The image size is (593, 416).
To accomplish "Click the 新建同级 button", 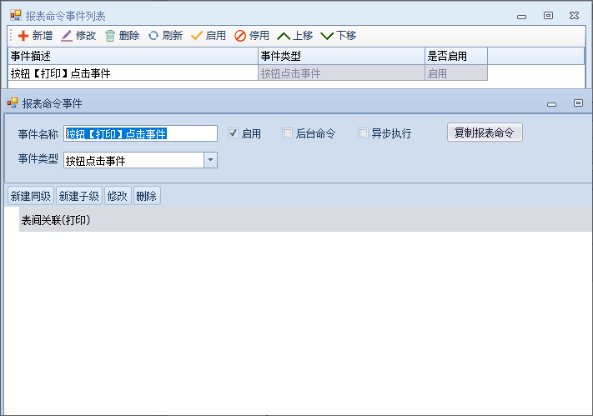I will pyautogui.click(x=30, y=196).
